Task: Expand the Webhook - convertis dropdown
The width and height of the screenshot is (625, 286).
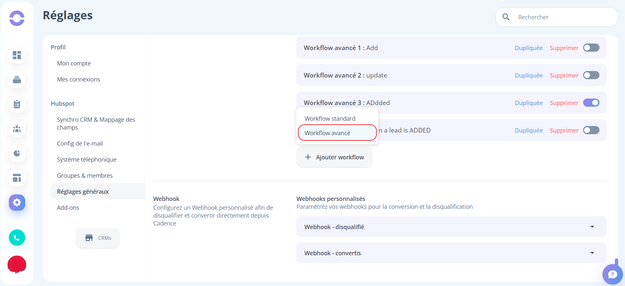Action: [451, 253]
